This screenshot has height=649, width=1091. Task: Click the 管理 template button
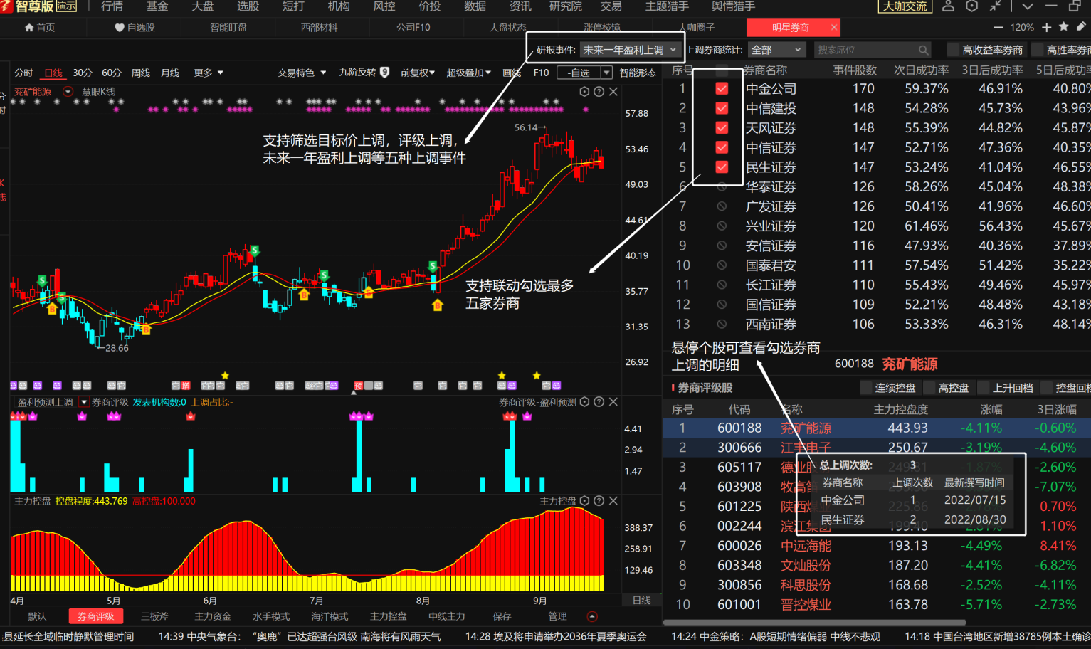coord(557,616)
